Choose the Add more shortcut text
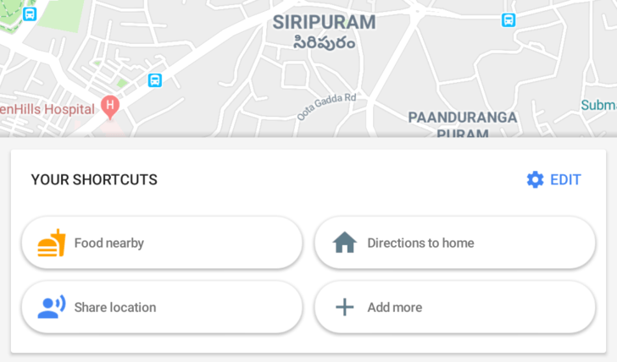Viewport: 617px width, 362px height. click(394, 307)
